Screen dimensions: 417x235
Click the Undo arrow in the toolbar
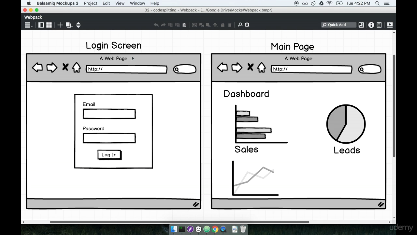tap(156, 25)
